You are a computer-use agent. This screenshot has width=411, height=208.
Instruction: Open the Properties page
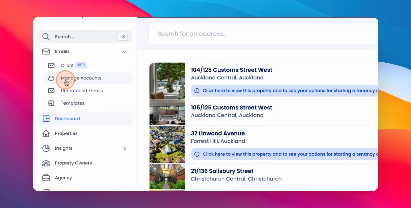tap(85, 133)
